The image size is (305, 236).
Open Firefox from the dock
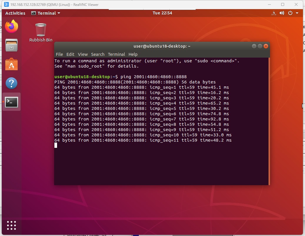pos(11,27)
